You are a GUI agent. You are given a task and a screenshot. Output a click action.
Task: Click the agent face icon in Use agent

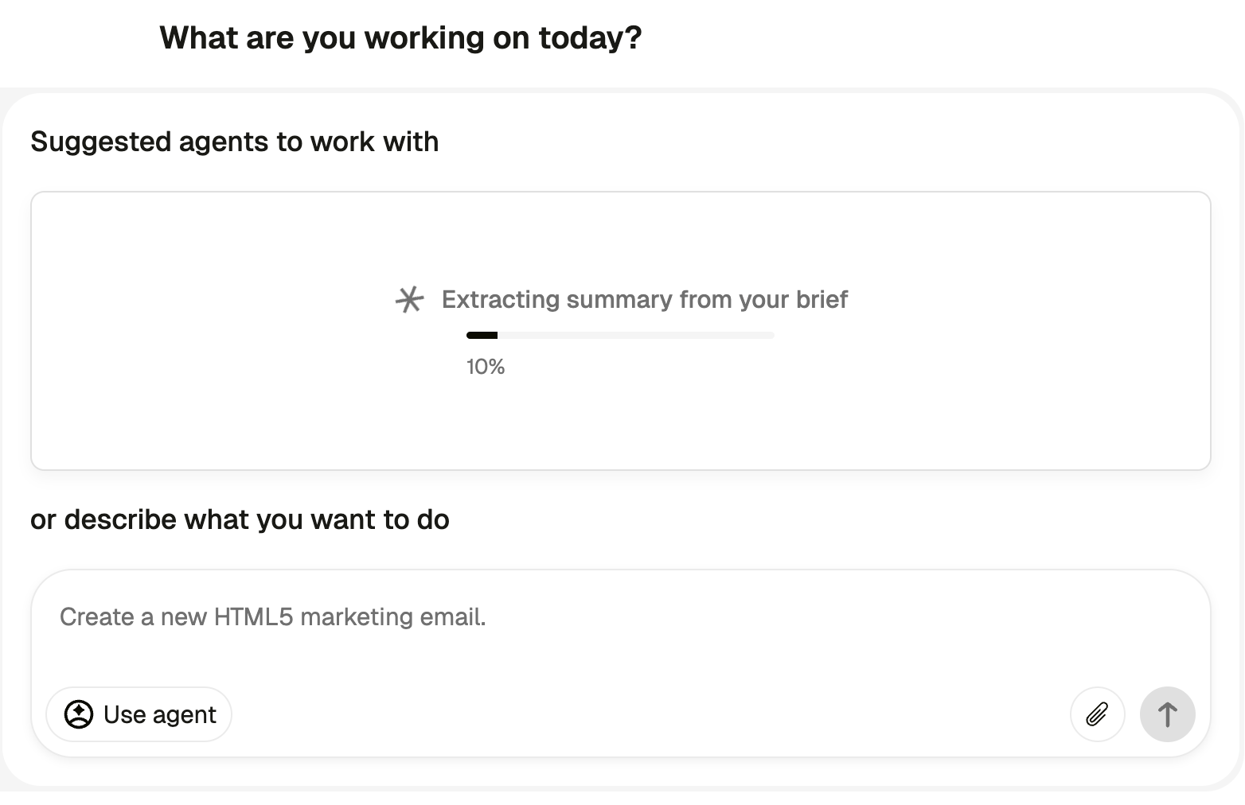79,714
